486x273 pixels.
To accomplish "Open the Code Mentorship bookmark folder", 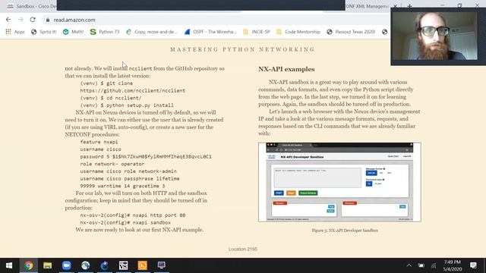I will [298, 32].
